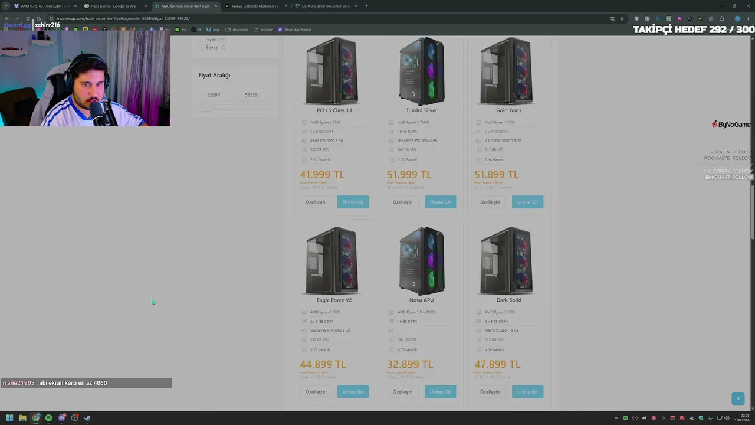Open the Nova APU case image
This screenshot has width=755, height=425.
tap(421, 260)
